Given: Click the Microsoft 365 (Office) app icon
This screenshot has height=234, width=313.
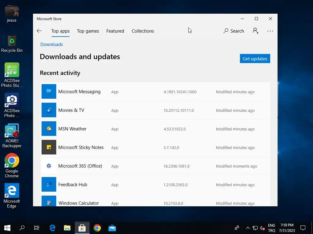Looking at the screenshot, I should click(x=49, y=166).
